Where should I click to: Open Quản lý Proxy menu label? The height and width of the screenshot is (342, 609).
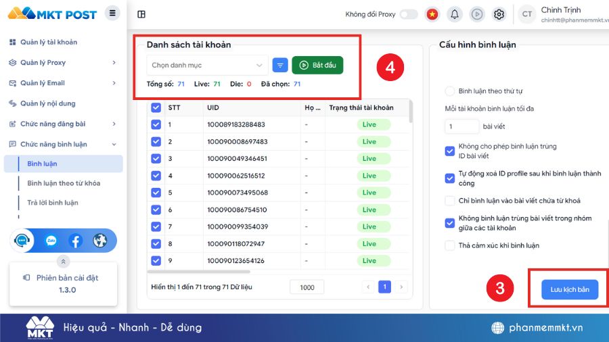coord(43,62)
